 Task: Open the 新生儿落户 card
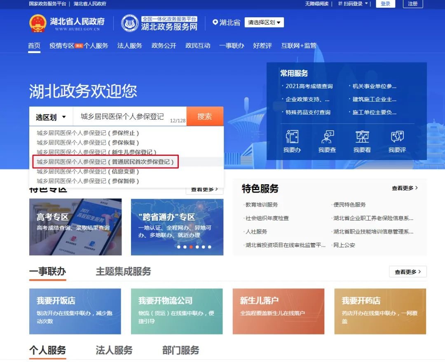pyautogui.click(x=279, y=311)
